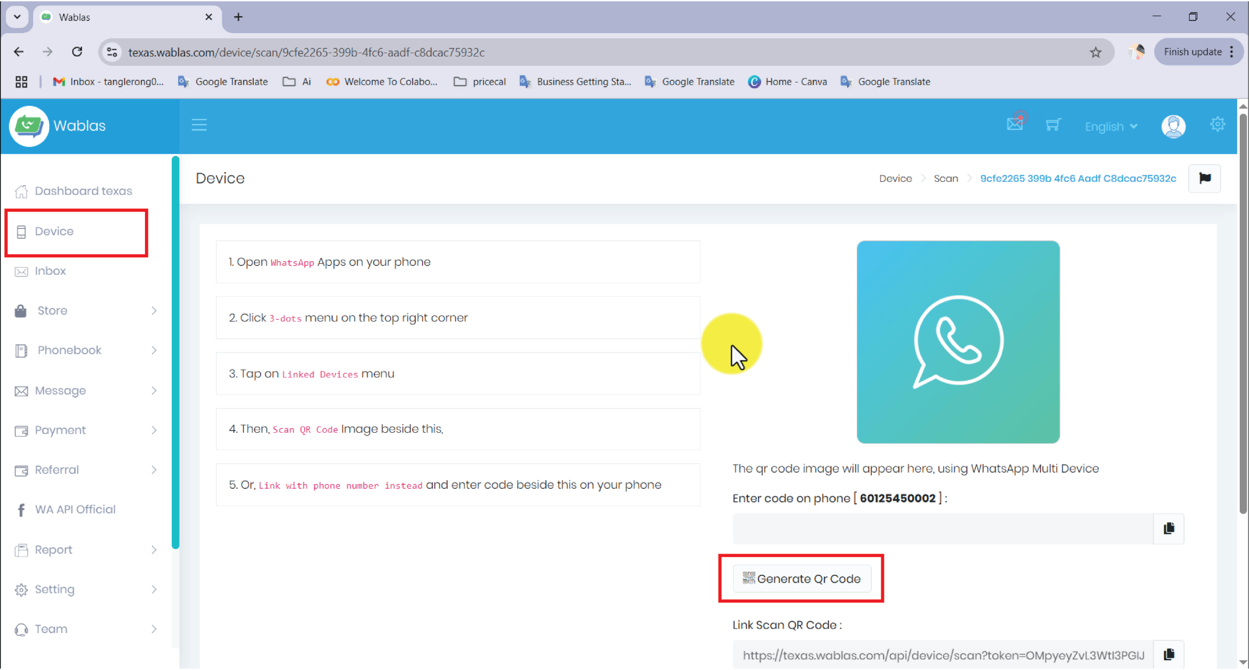Open a new browser tab
The height and width of the screenshot is (670, 1249).
pos(238,17)
